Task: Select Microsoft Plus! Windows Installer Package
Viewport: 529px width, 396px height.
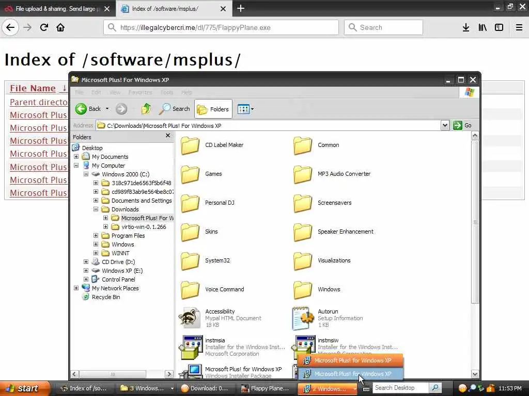Action: (230, 372)
